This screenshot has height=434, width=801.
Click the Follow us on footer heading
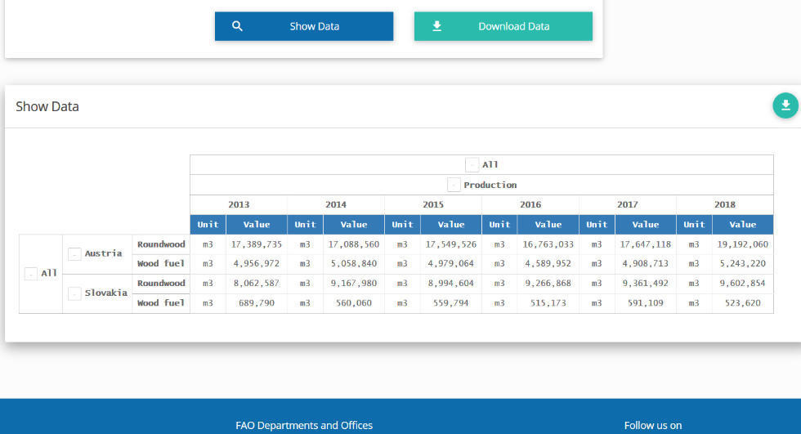pyautogui.click(x=652, y=425)
